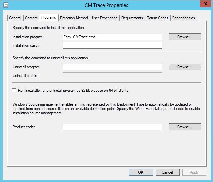Click the document icon in the title bar

coord(6,5)
